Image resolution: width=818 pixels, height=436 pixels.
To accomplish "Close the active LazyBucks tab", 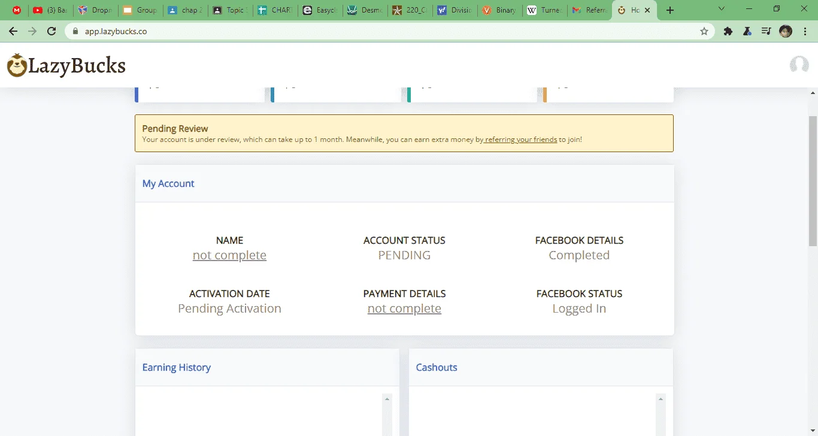I will coord(647,10).
